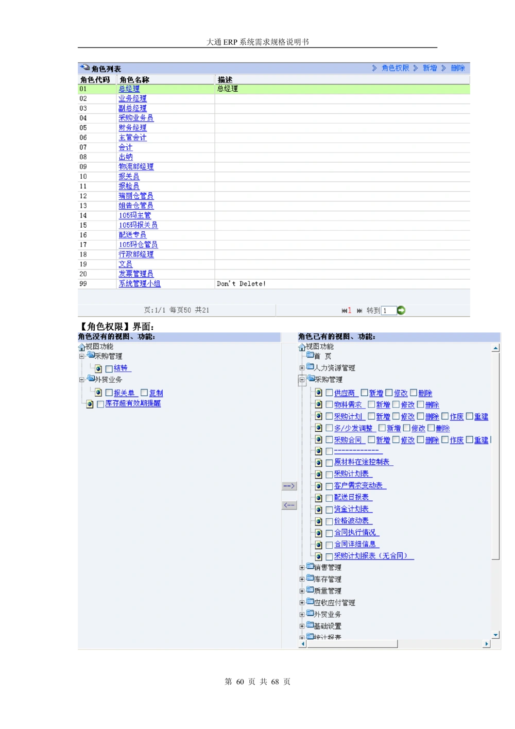Viewport: 515px width, 729px height.
Task: Click the --> transfer button
Action: 289,485
